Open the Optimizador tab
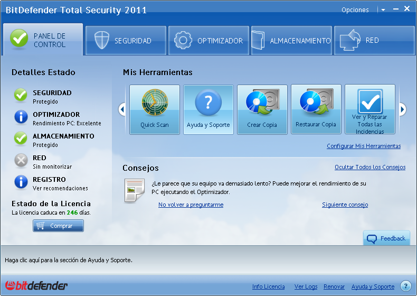 pos(209,41)
